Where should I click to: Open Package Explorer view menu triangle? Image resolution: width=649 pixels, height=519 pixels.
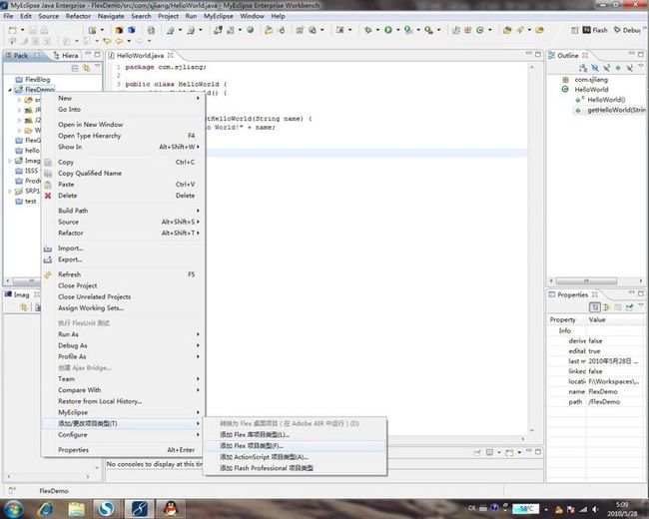point(98,67)
